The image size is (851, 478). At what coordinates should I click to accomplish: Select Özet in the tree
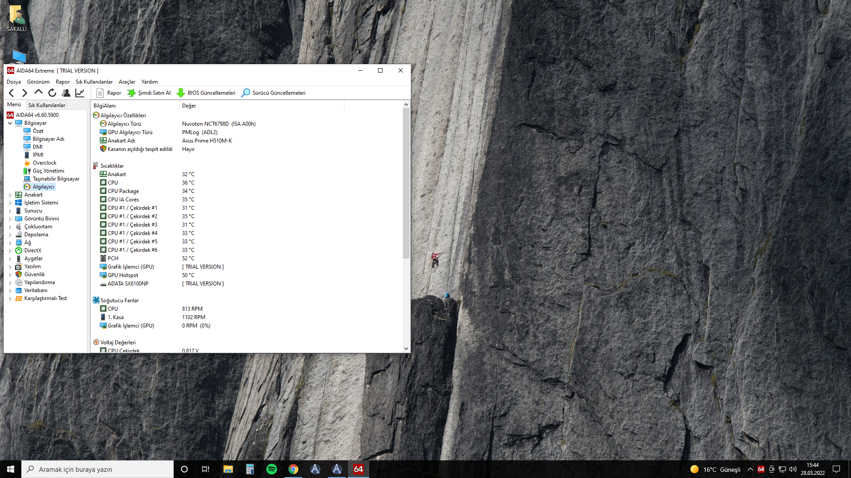(38, 131)
